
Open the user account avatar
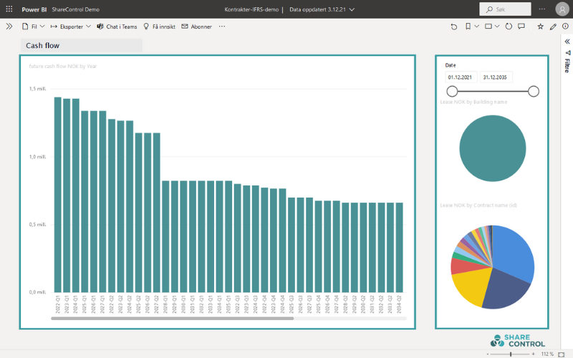(x=562, y=9)
